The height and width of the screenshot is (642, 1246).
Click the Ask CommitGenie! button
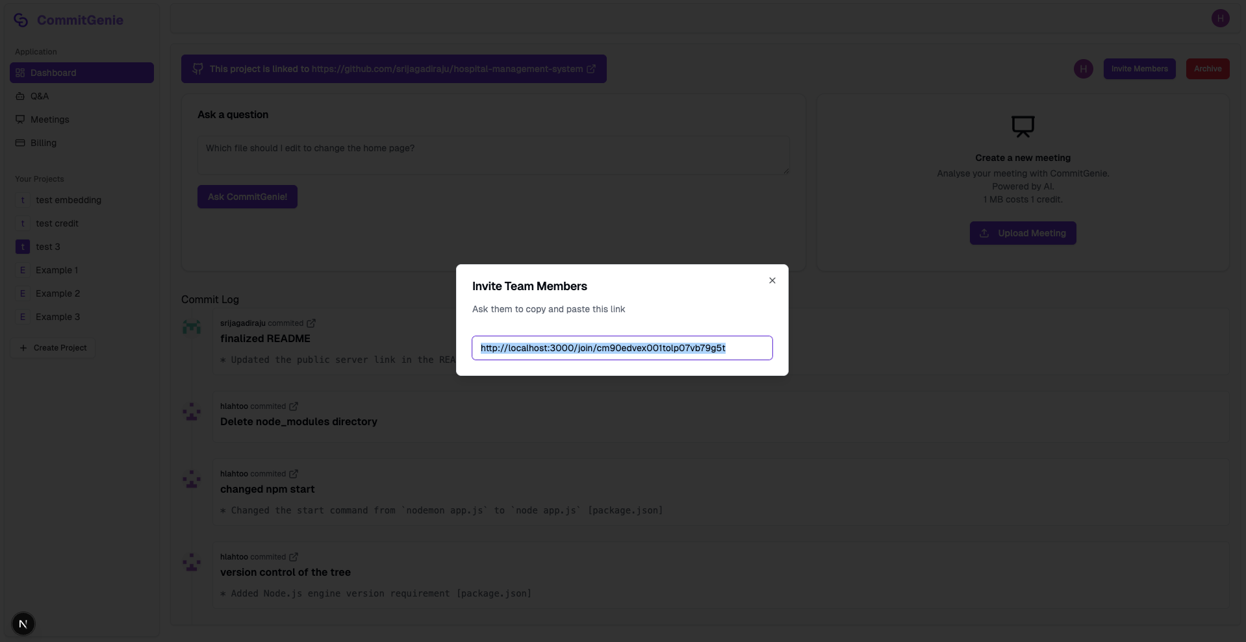[x=248, y=197]
